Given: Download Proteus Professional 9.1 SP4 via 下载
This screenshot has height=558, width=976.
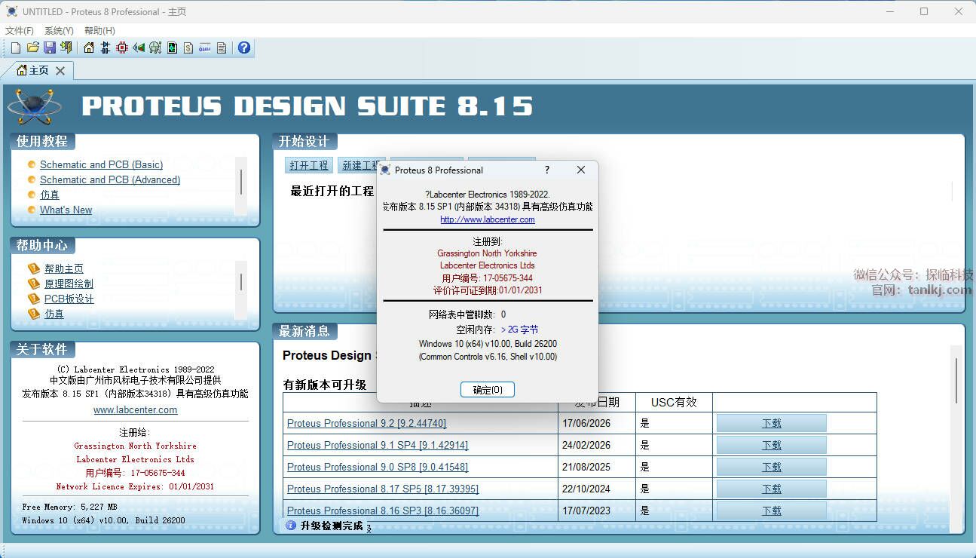Looking at the screenshot, I should [771, 445].
